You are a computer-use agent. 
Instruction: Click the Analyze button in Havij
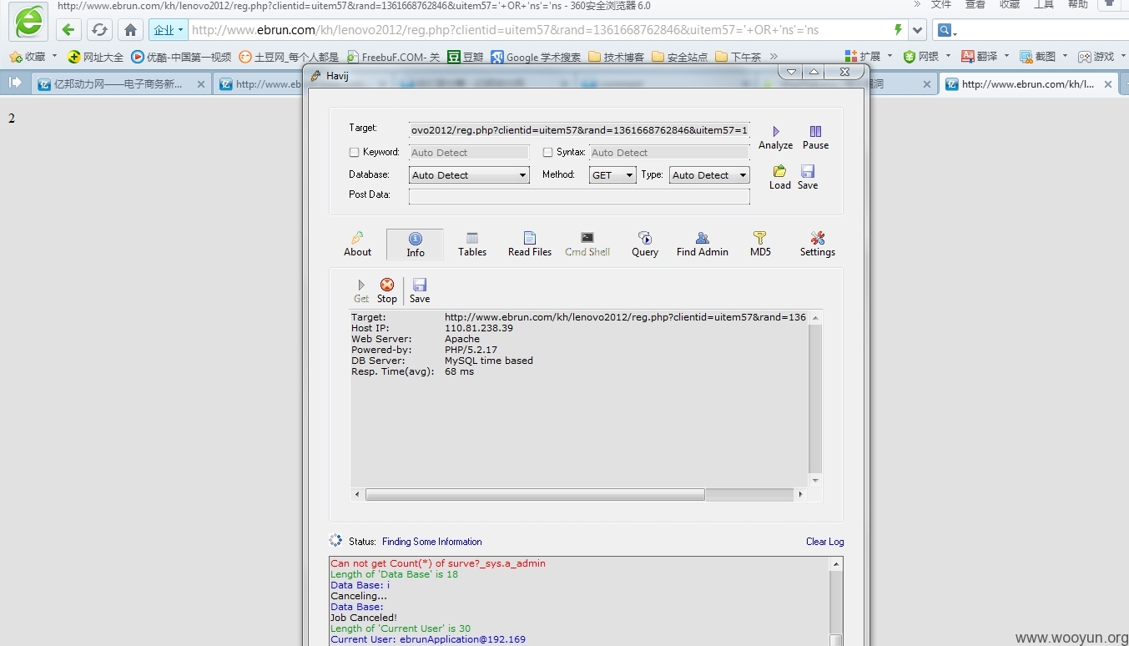tap(775, 138)
